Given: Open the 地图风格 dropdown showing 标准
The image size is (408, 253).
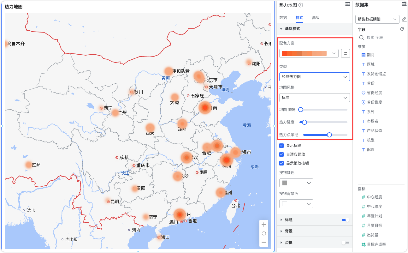Looking at the screenshot, I should [314, 98].
